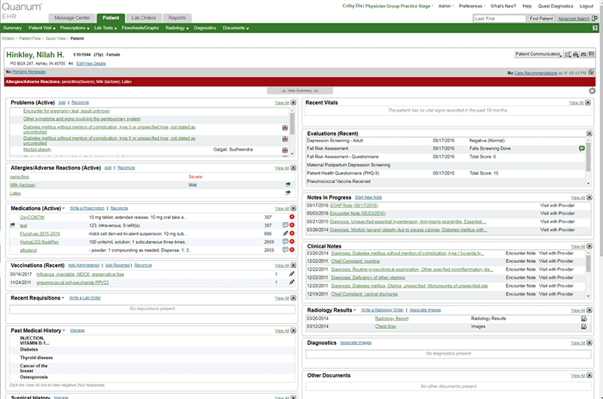Click the add new patient icon beside Advanced Search
The image size is (603, 399).
[x=595, y=18]
